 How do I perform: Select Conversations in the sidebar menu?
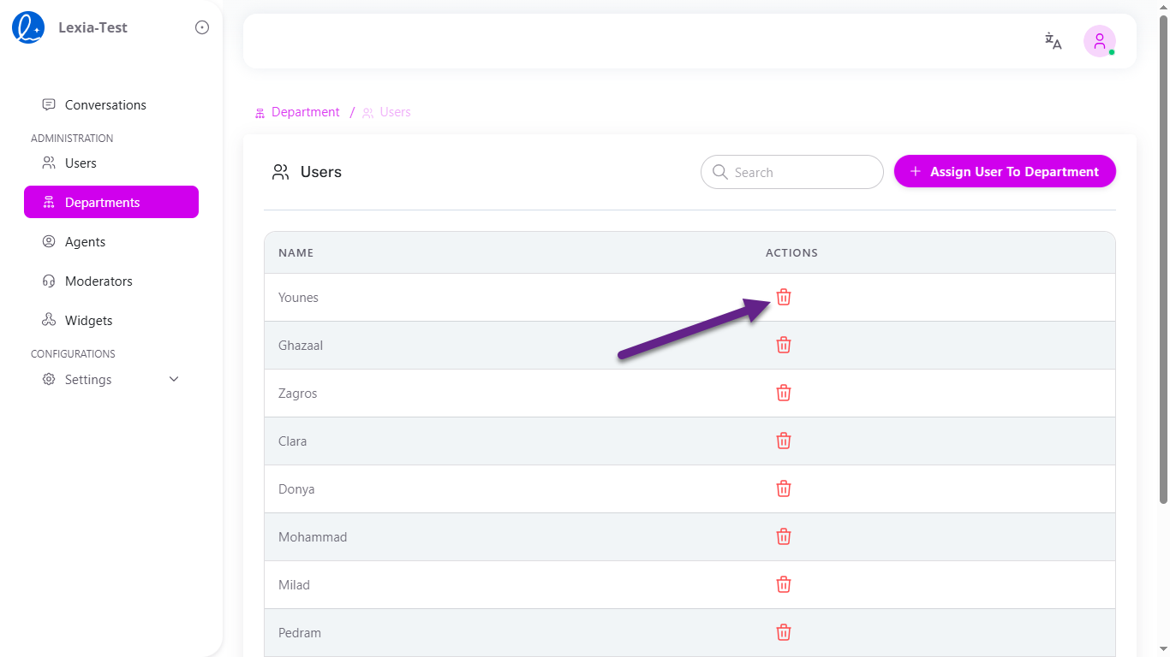[x=104, y=104]
